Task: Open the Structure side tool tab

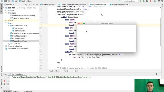Action: pyautogui.click(x=1, y=71)
